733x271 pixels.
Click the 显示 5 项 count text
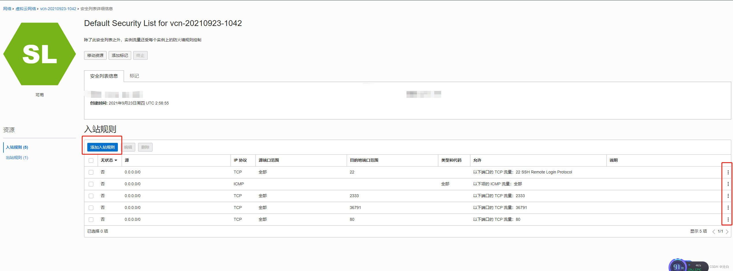pos(698,231)
